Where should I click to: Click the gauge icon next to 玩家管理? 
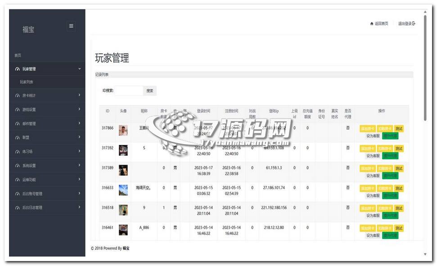click(18, 69)
